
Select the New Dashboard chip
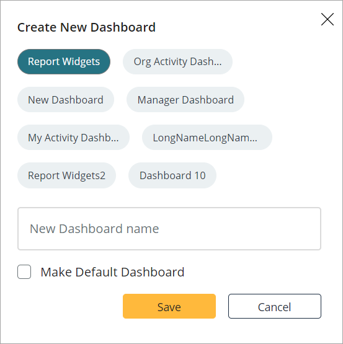(x=66, y=100)
